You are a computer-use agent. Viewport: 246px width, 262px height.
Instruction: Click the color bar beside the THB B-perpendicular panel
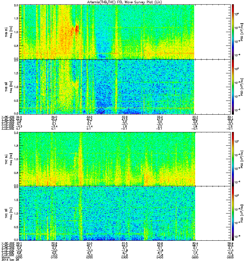coord(233,32)
